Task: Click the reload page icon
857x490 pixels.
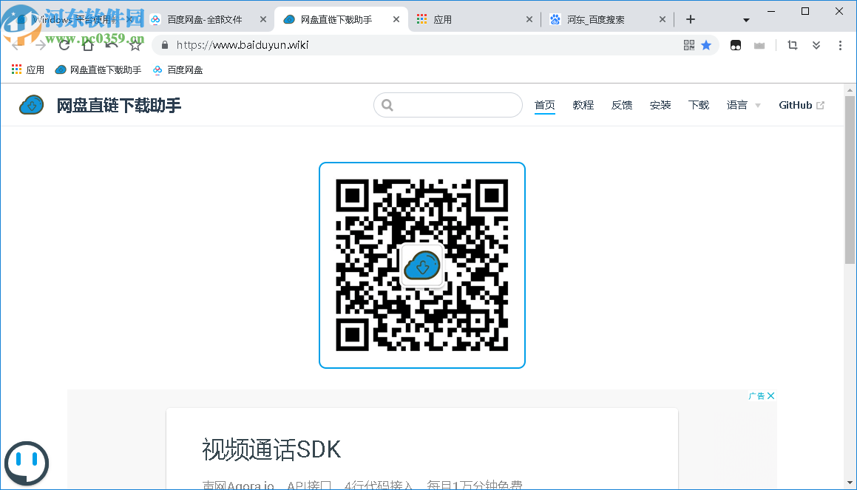Action: [64, 45]
